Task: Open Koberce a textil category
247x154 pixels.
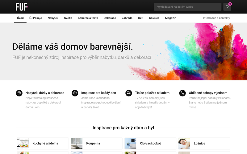Action: (x=88, y=18)
